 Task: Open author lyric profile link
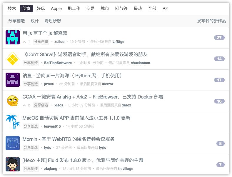48,148
